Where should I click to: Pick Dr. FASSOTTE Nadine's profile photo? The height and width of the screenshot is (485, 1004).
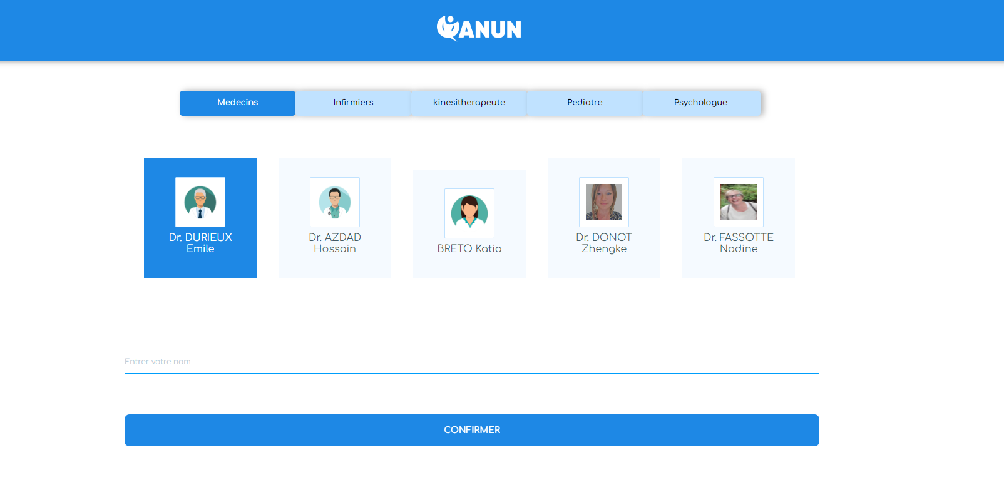pos(739,202)
